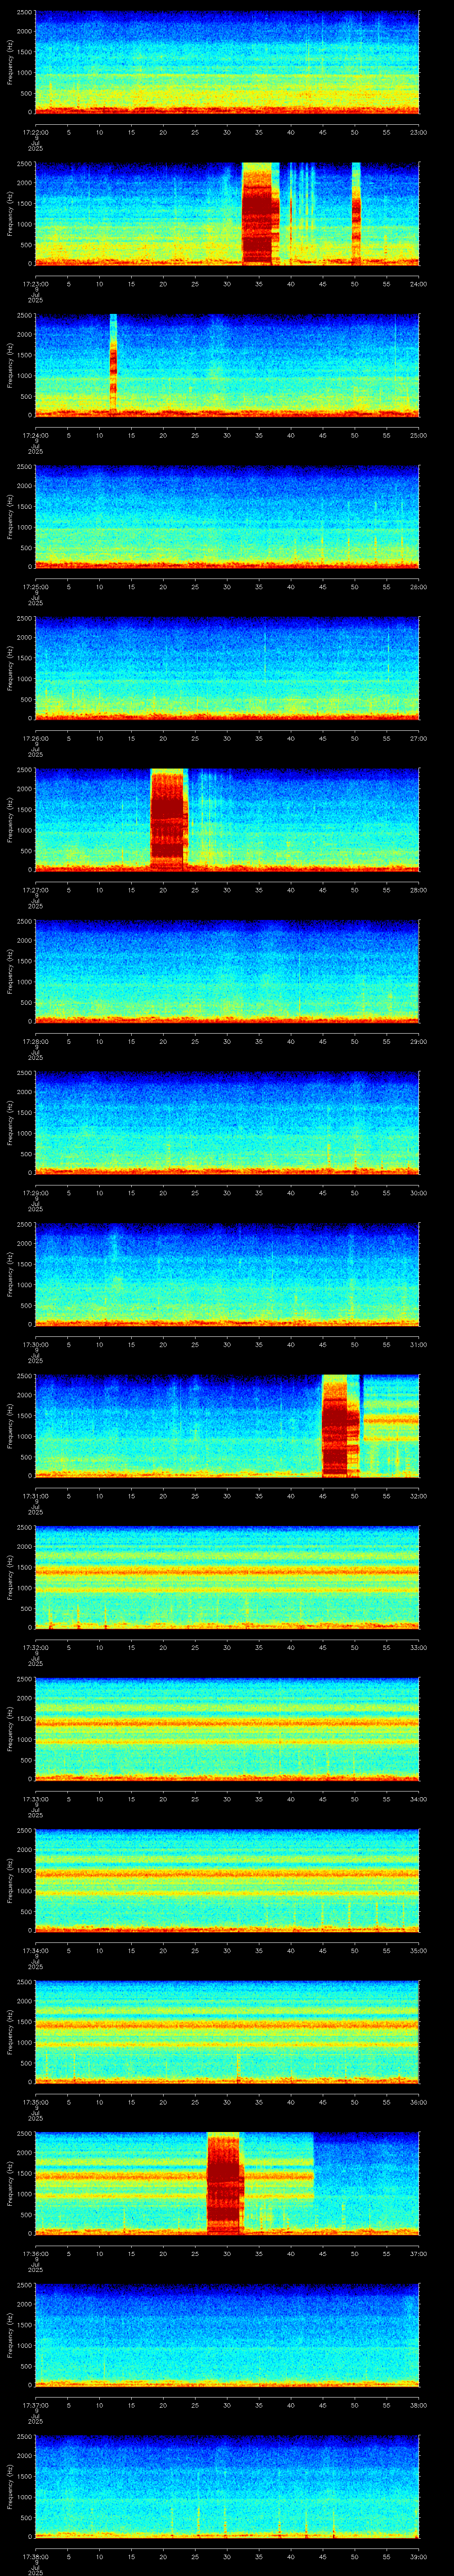This screenshot has width=454, height=2576.
Task: Open the 17:28 spectrogram panel
Action: click(x=227, y=972)
